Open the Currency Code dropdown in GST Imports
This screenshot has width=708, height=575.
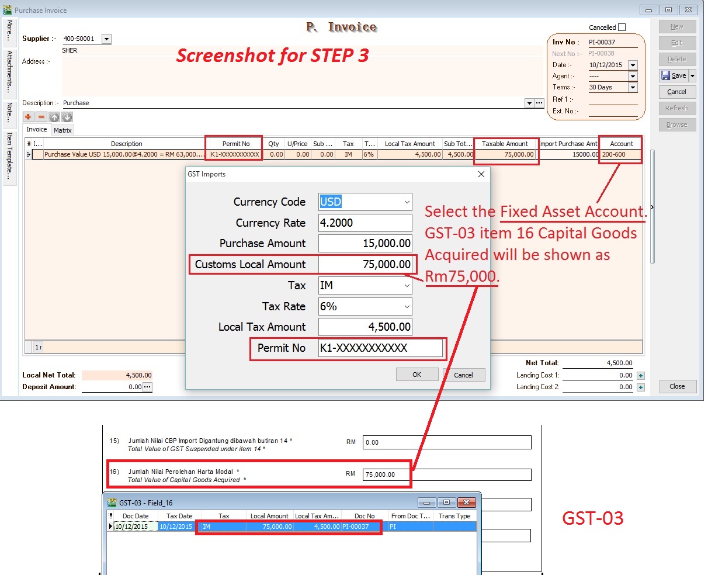(408, 202)
